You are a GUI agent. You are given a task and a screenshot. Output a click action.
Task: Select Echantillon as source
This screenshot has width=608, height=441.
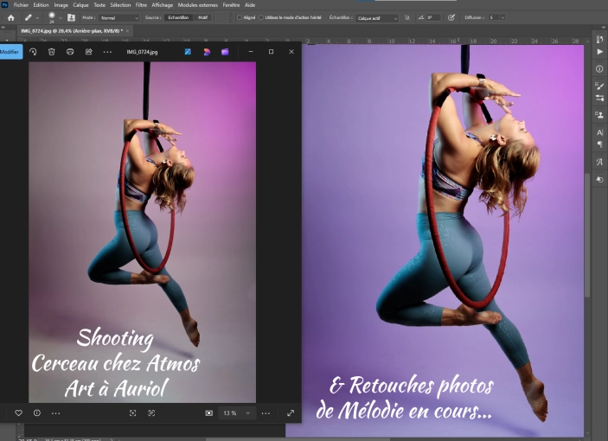[178, 18]
